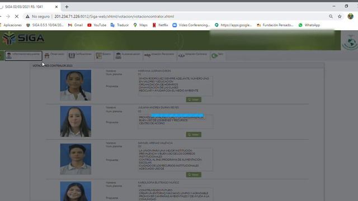The height and width of the screenshot is (201, 358).
Task: Open the Autoevaluación menu item
Action: coord(128,55)
